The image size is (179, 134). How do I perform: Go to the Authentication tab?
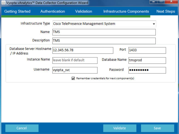53,11
